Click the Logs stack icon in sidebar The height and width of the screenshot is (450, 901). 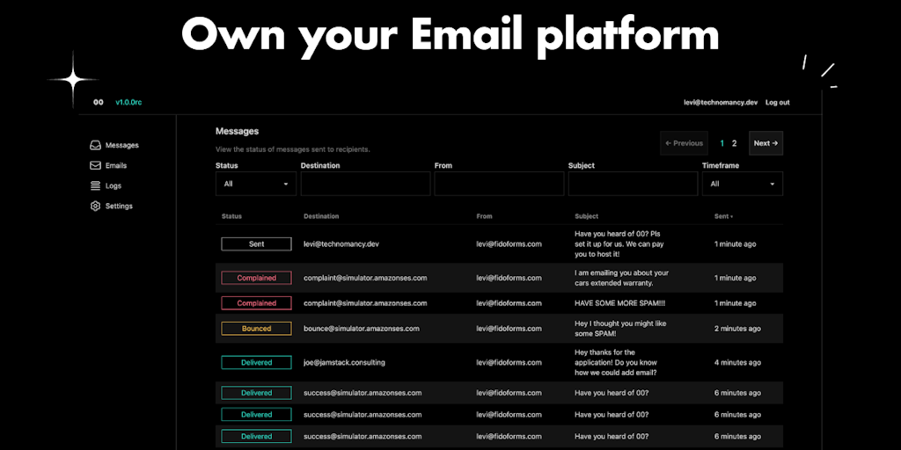(96, 185)
